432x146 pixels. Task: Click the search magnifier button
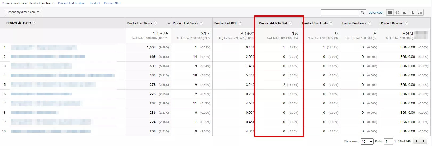[x=362, y=12]
